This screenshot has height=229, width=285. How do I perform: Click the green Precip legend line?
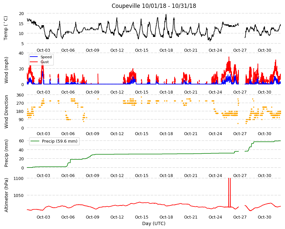tap(35, 141)
